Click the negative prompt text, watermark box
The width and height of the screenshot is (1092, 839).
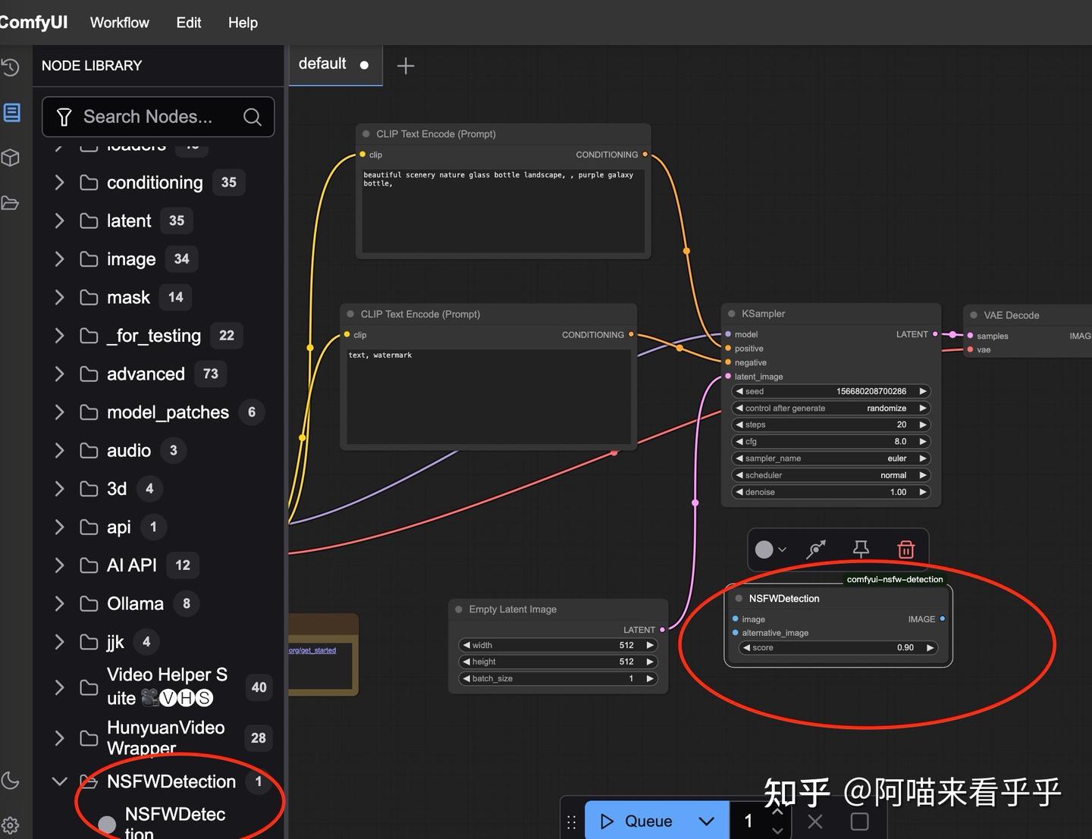[x=489, y=396]
